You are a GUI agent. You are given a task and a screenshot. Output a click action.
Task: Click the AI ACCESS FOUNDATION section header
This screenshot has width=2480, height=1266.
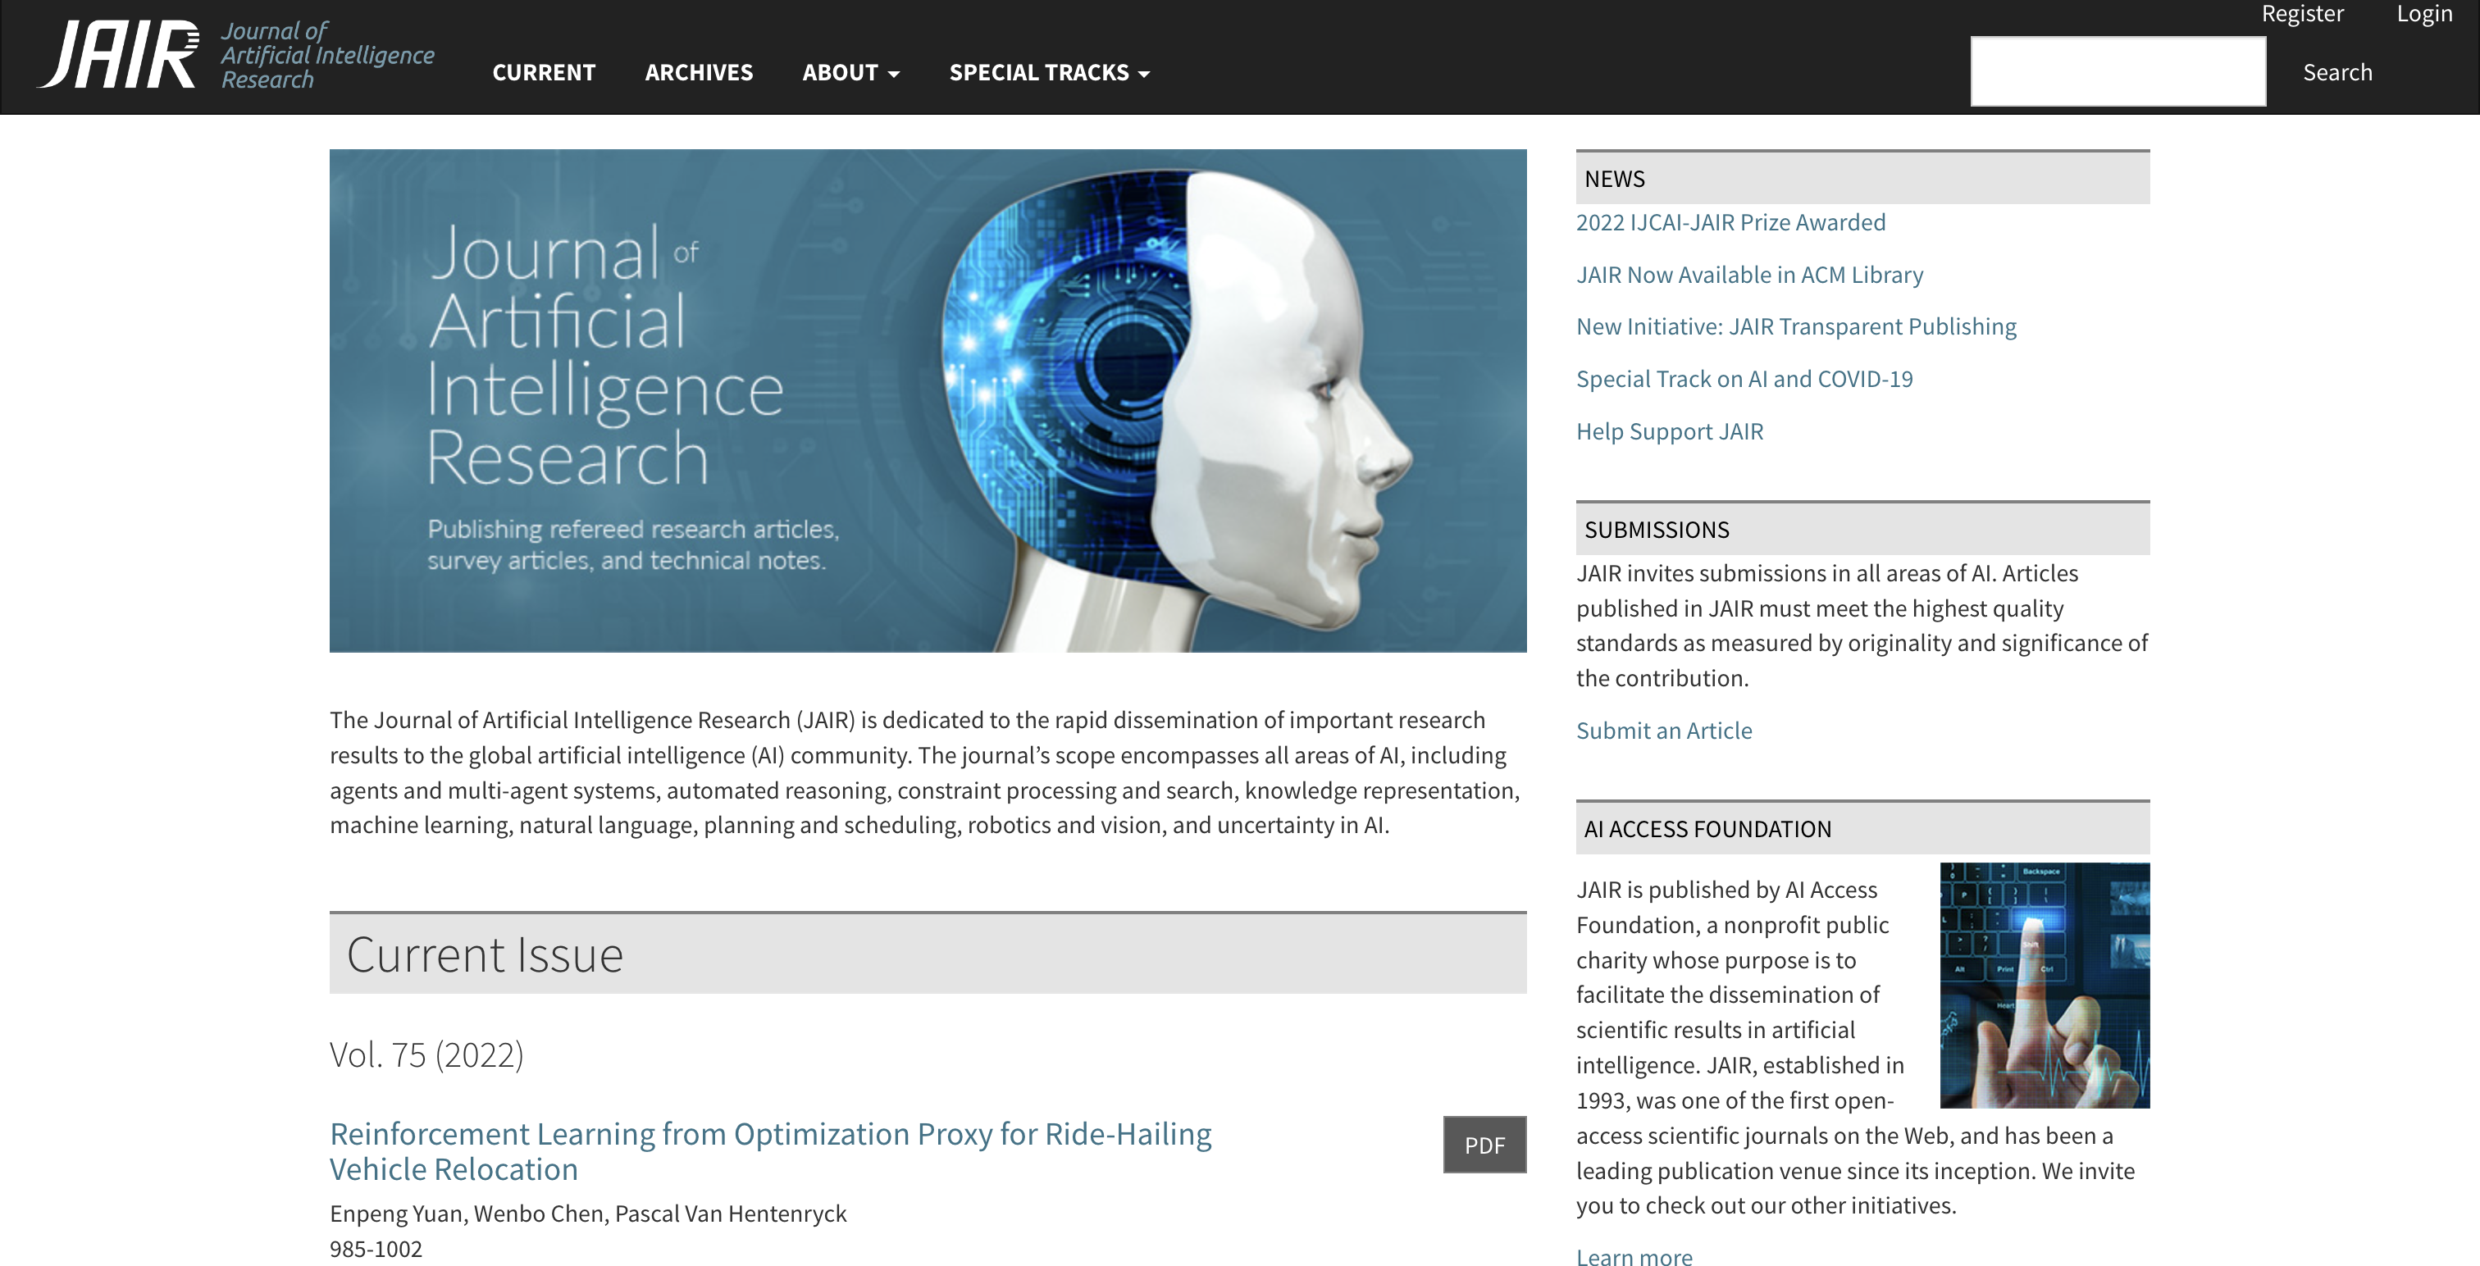point(1863,829)
